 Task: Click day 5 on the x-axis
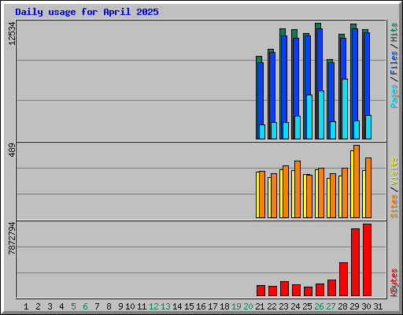(73, 306)
